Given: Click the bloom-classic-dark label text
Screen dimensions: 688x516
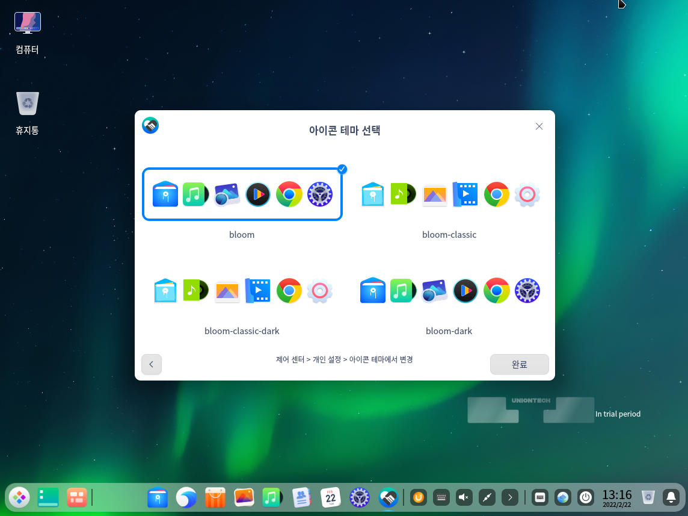Looking at the screenshot, I should 242,331.
